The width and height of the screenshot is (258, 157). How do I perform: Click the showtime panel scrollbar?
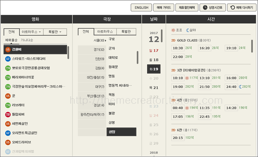pyautogui.click(x=252, y=46)
